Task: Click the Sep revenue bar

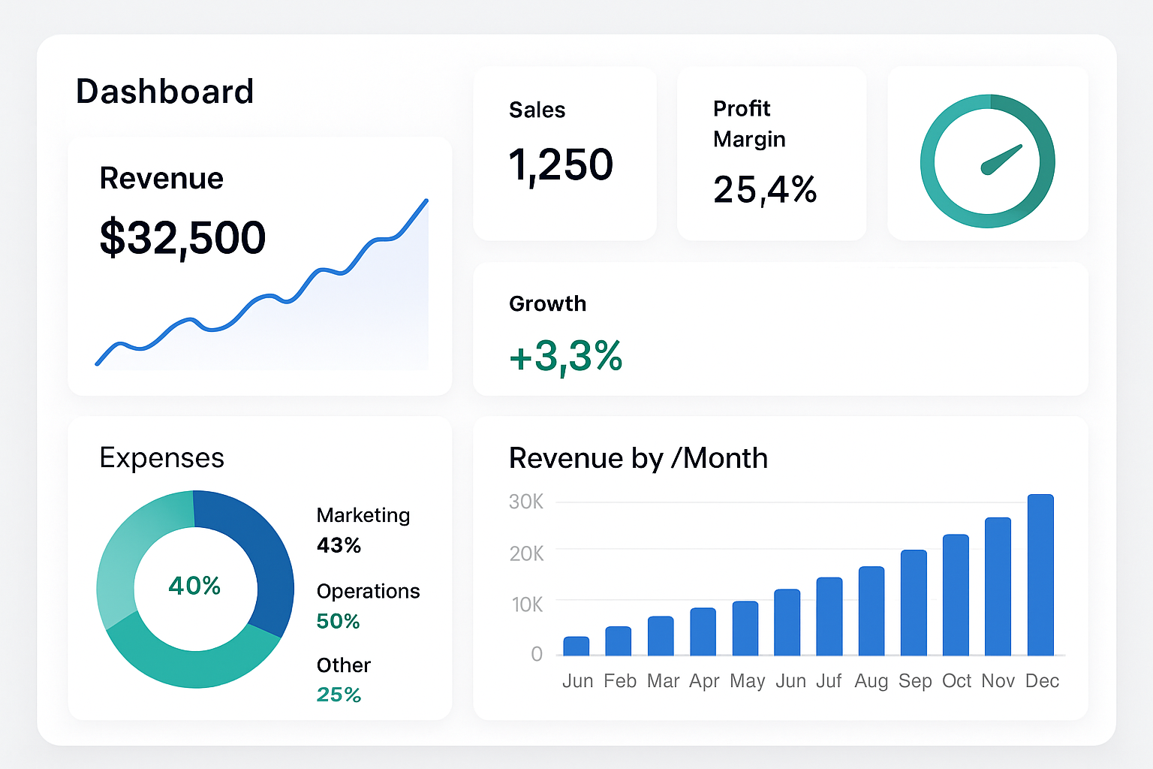Action: (x=914, y=603)
